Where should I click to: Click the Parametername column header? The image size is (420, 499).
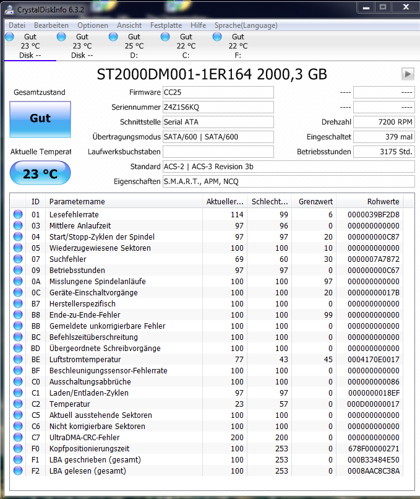(x=124, y=201)
